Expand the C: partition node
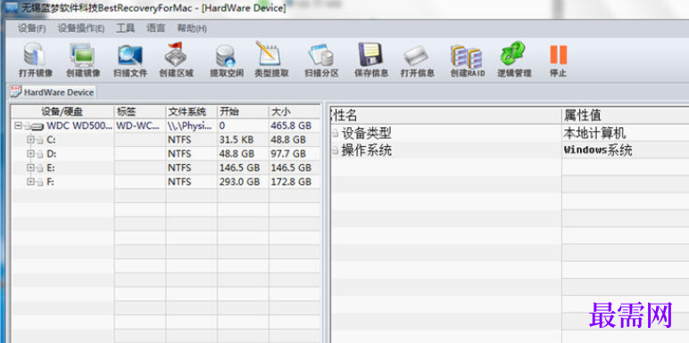 (30, 140)
